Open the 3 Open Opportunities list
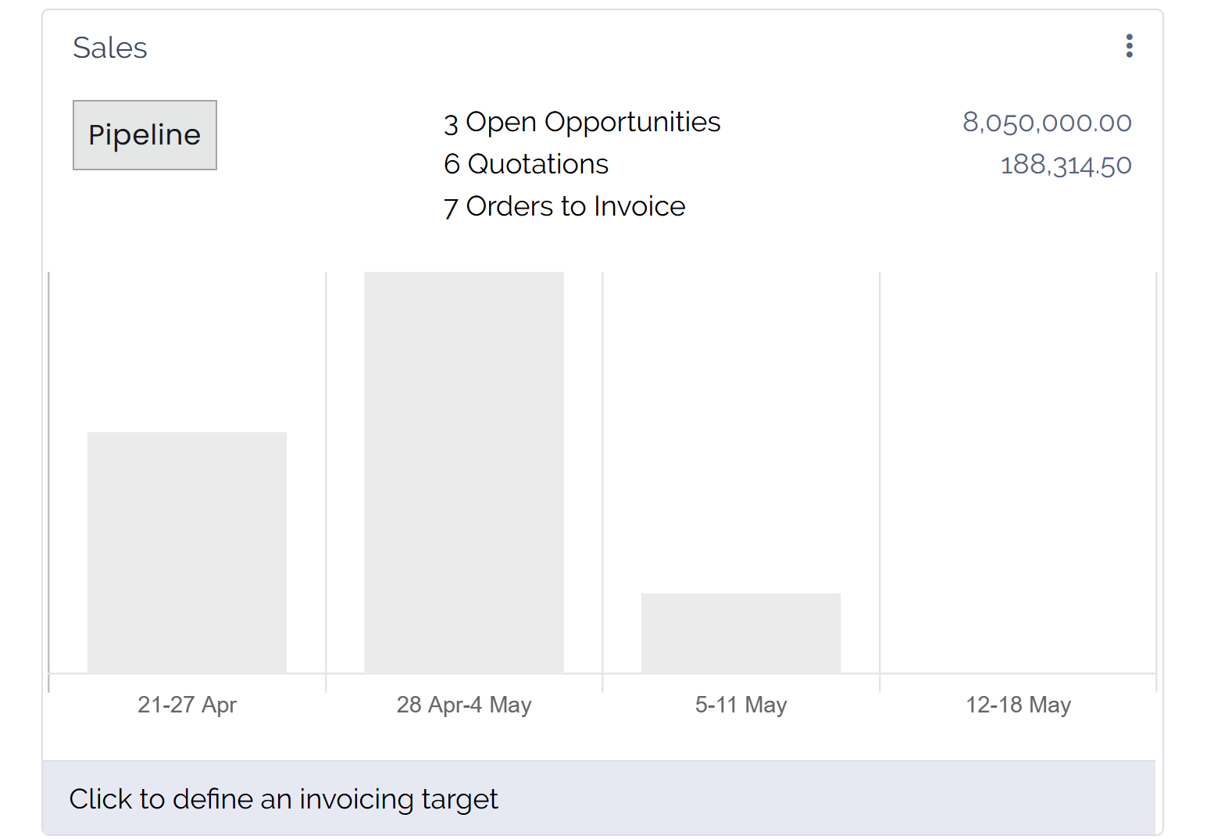The width and height of the screenshot is (1214, 839). point(581,122)
